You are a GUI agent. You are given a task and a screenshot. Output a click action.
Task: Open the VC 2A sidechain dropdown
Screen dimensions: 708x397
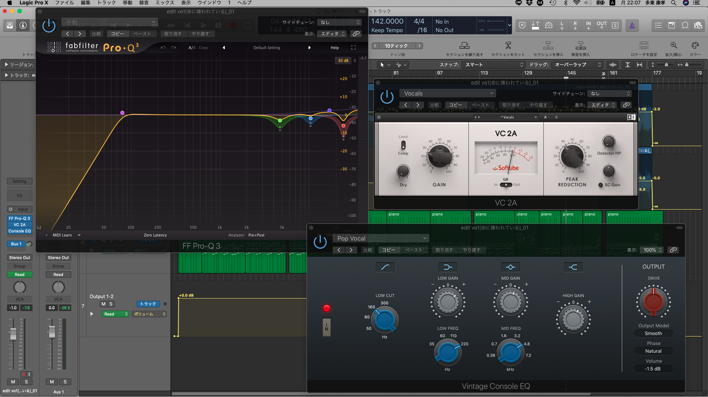coord(609,94)
